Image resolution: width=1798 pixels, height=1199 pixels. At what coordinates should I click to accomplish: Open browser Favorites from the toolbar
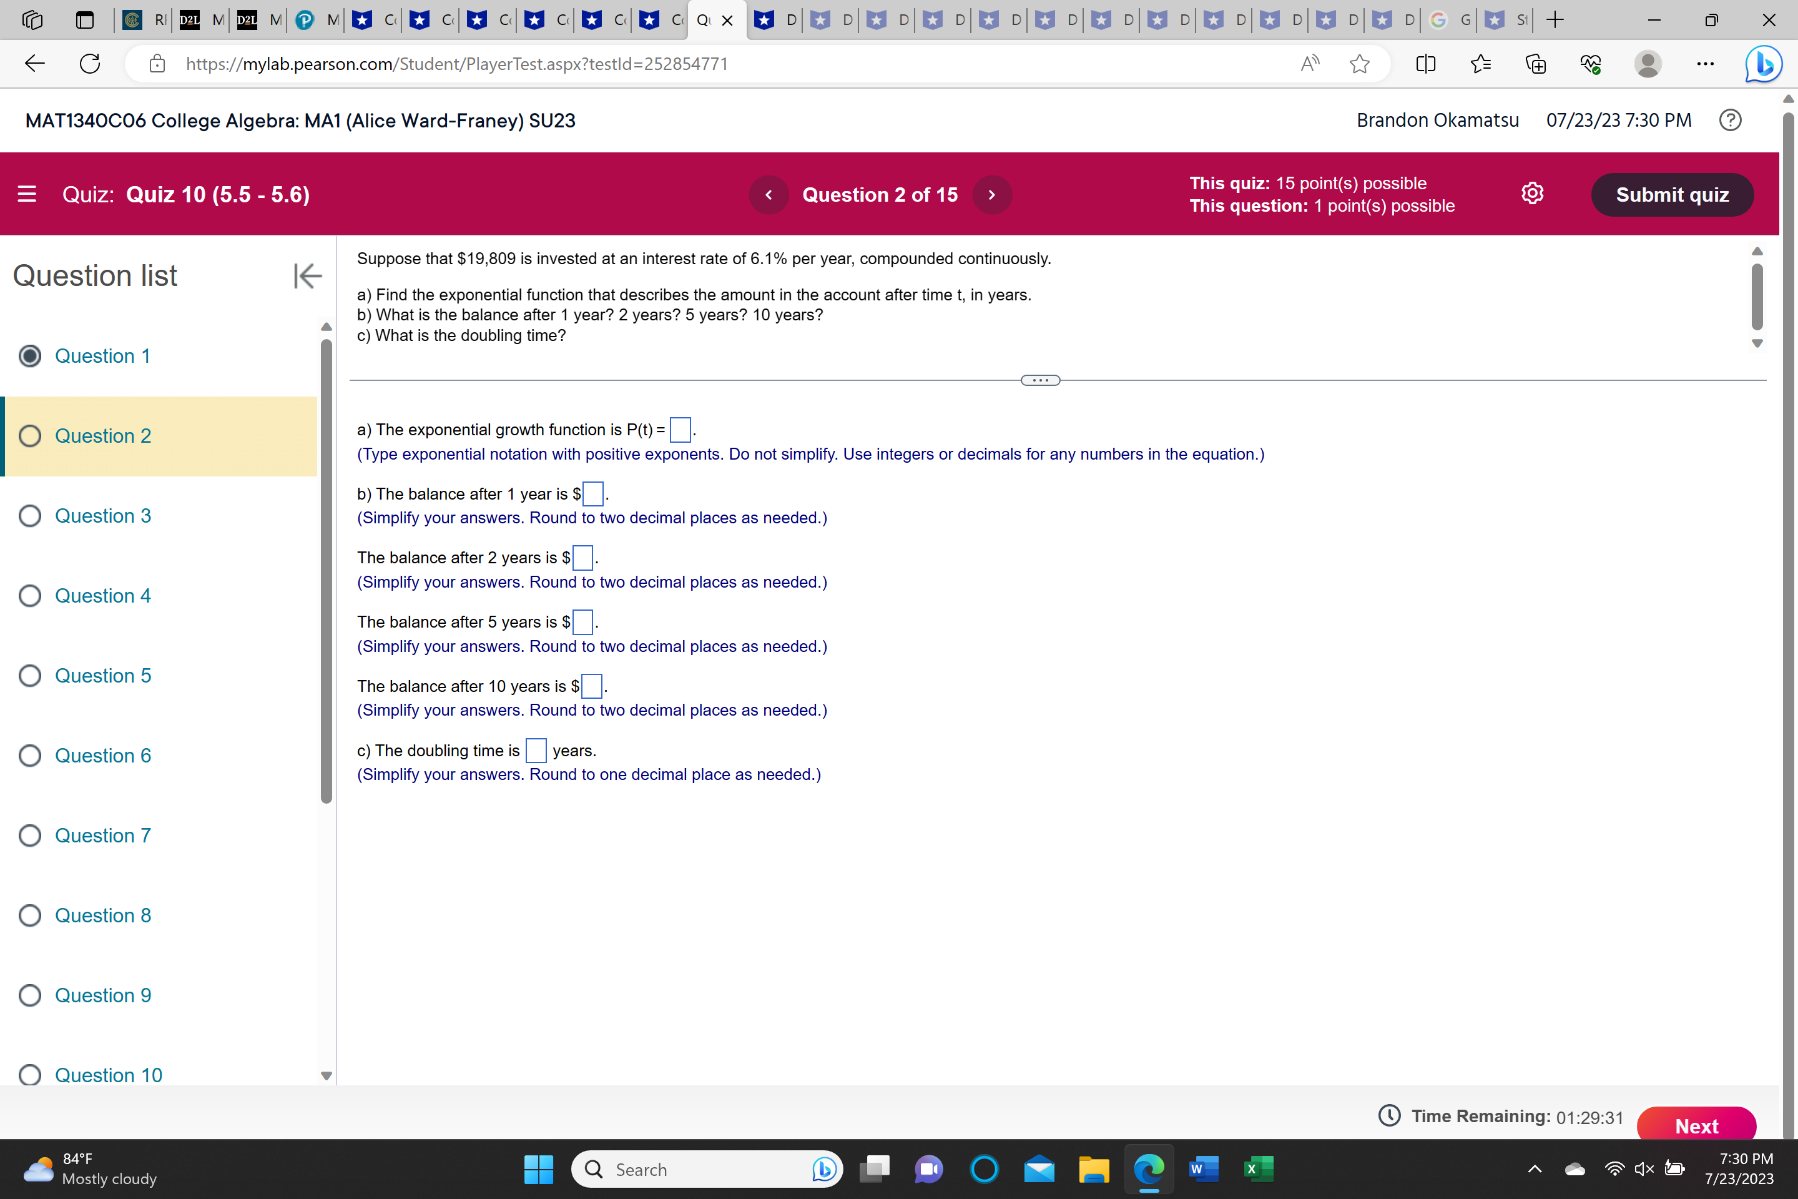(x=1480, y=64)
